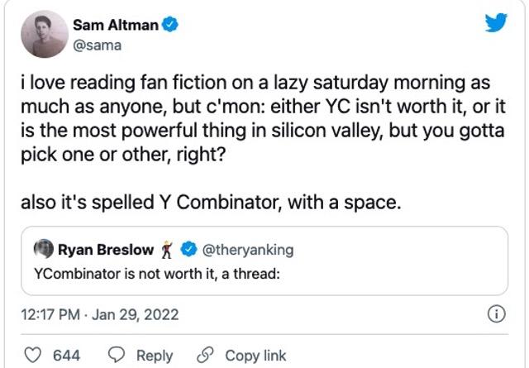Image resolution: width=529 pixels, height=368 pixels.
Task: Click the Twitter bird logo
Action: pyautogui.click(x=495, y=23)
